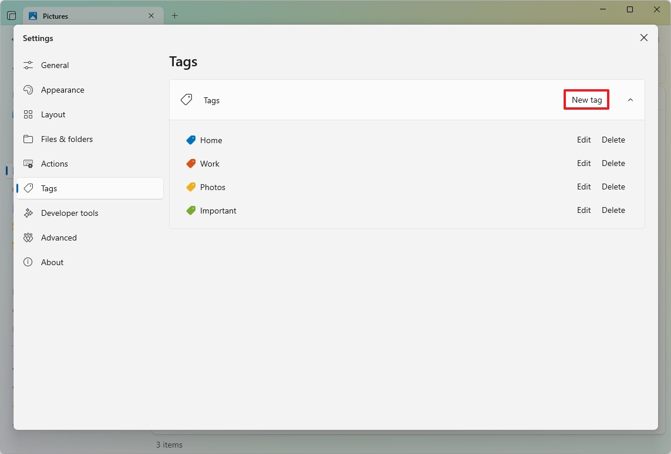Toggle the tab list panel icon top-left
The height and width of the screenshot is (454, 671).
11,15
